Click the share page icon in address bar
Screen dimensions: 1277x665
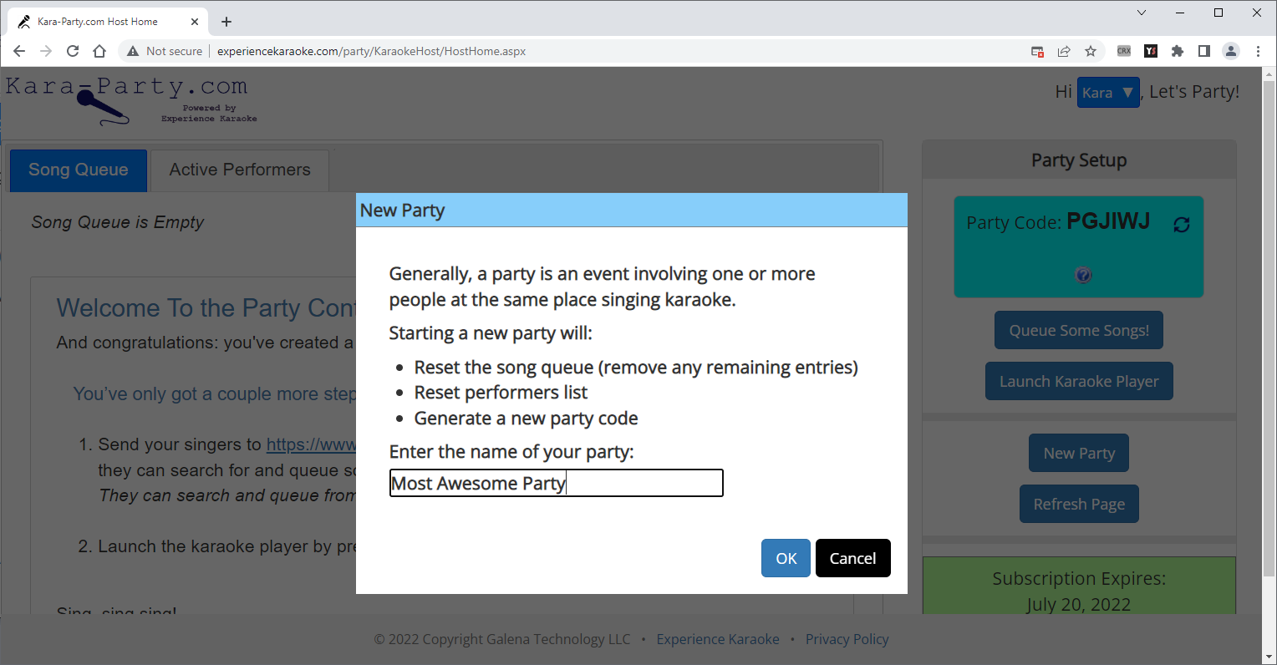pos(1064,51)
